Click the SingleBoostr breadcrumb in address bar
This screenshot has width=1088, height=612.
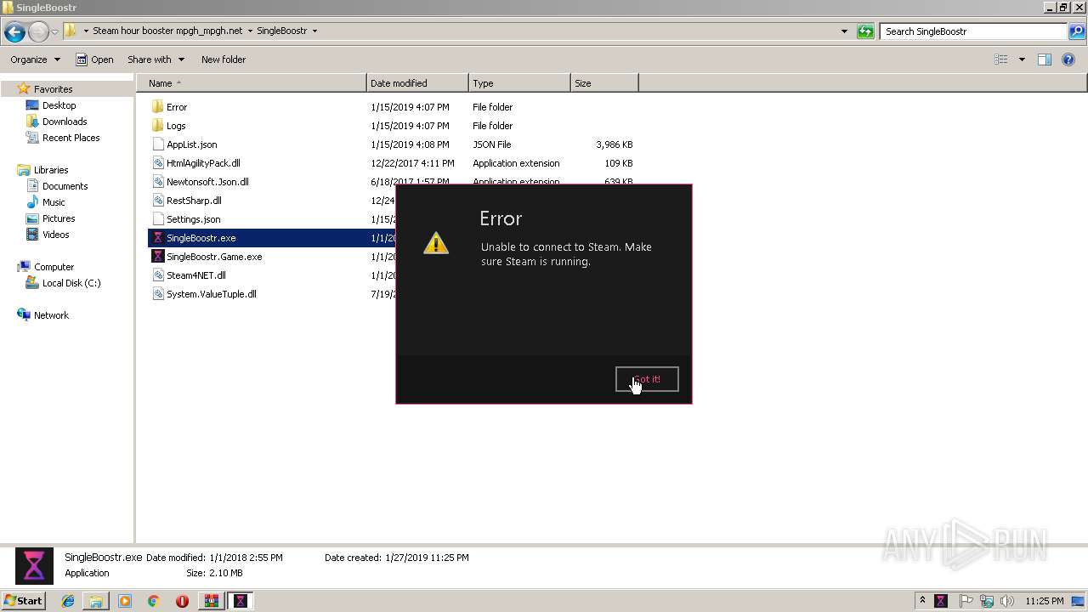[281, 31]
